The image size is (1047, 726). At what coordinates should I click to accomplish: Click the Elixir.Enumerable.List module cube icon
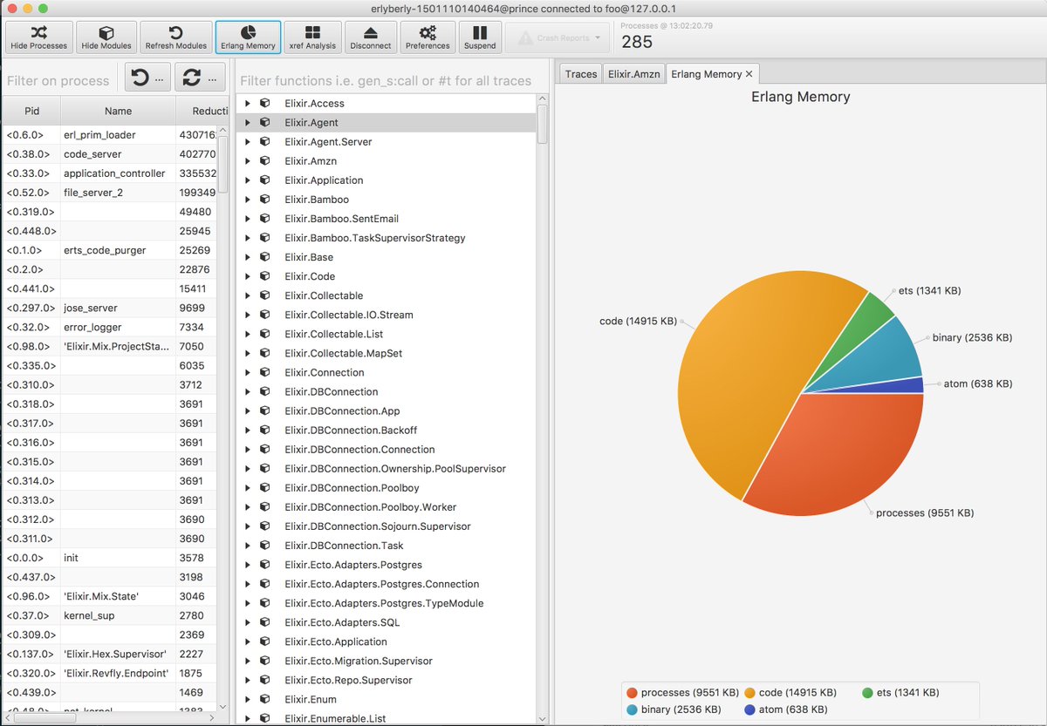pos(265,717)
